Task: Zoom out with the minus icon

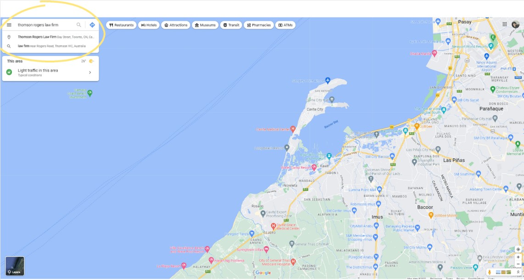Action: pos(518,264)
